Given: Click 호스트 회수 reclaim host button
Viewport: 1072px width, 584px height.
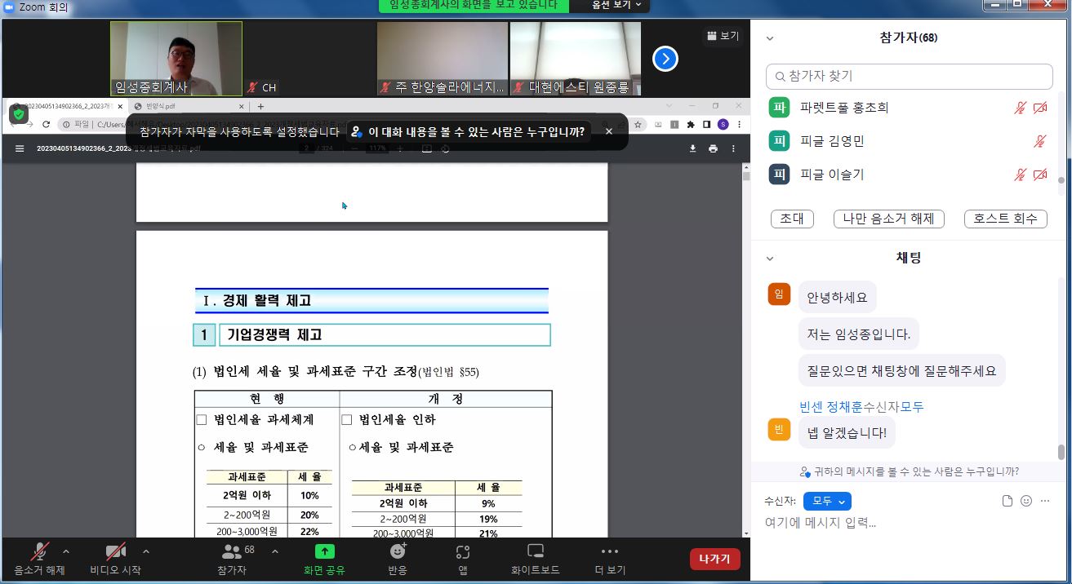Looking at the screenshot, I should (1005, 219).
